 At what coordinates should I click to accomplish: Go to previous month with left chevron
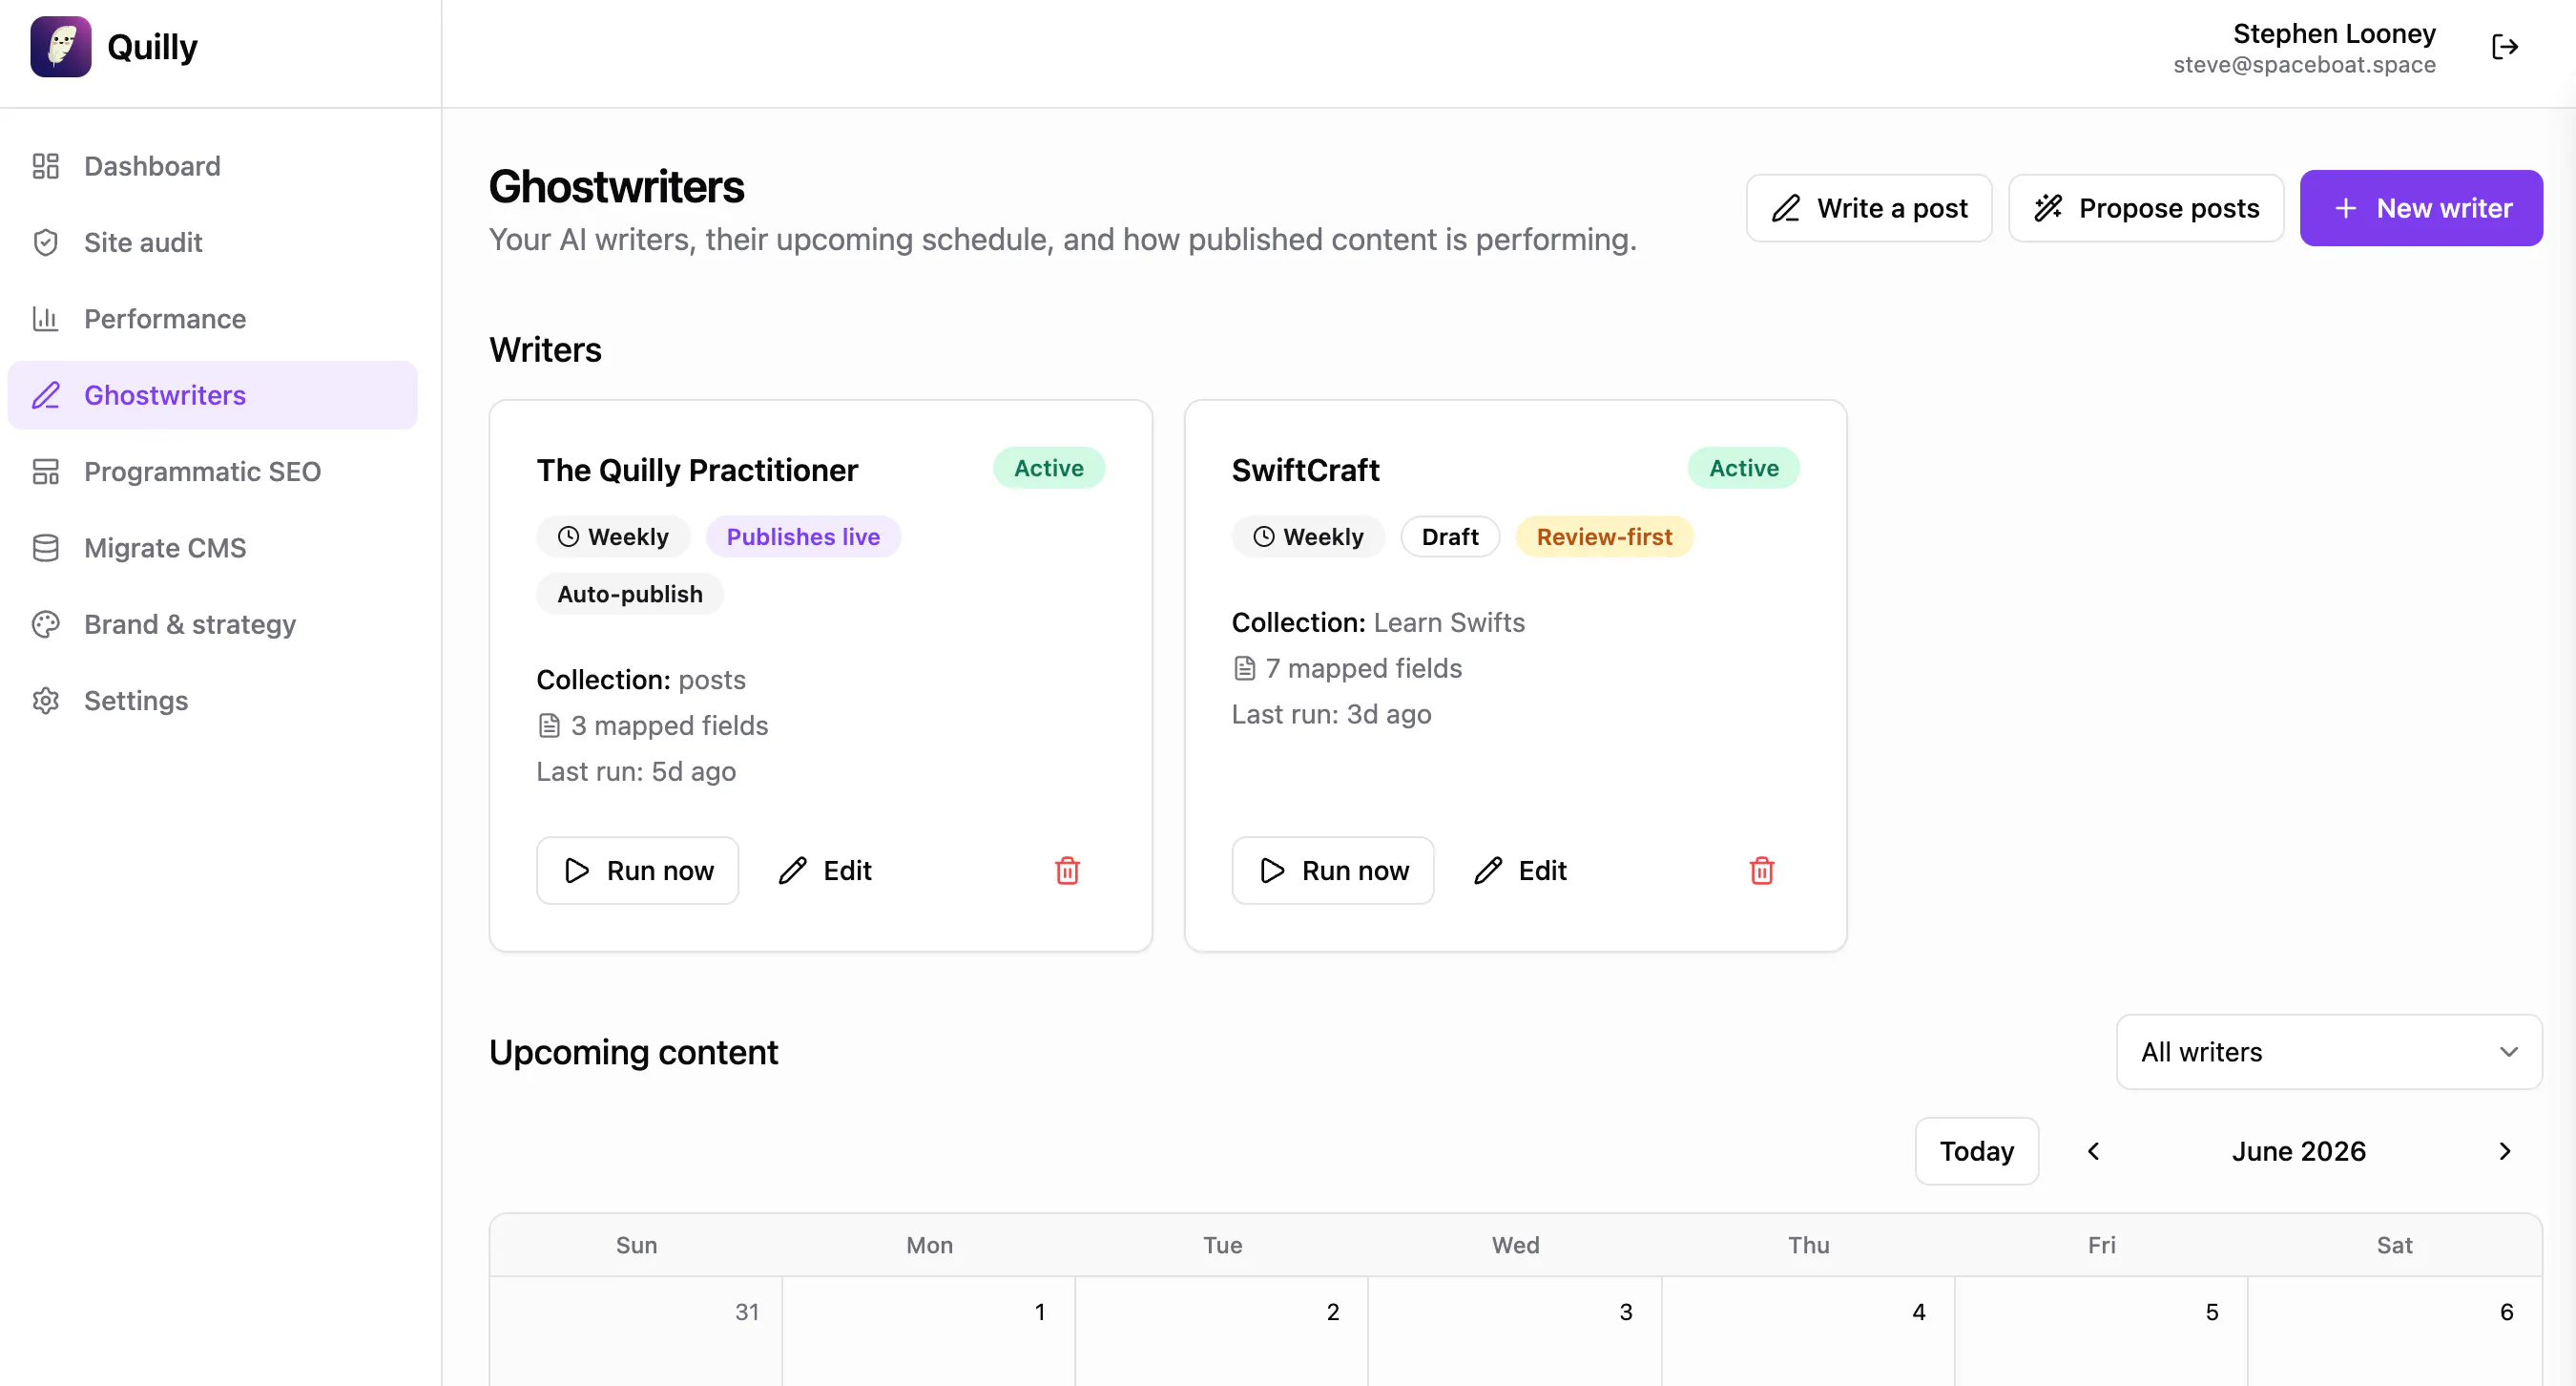point(2093,1151)
